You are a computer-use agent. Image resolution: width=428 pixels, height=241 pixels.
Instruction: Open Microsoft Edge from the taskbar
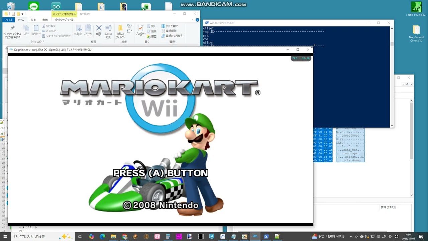(103, 237)
